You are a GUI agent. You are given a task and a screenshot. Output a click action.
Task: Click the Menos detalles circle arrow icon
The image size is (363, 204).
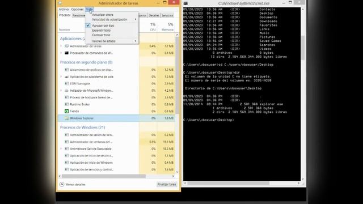(x=62, y=184)
